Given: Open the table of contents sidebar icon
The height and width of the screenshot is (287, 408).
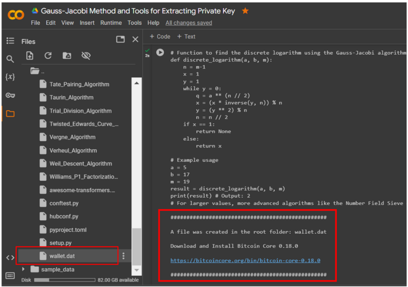Looking at the screenshot, I should (x=10, y=41).
